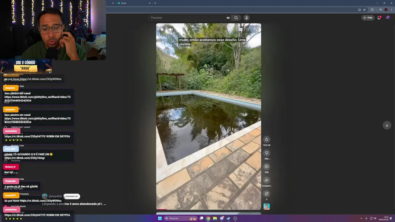The height and width of the screenshot is (222, 395).
Task: Click the install-app icon in address bar
Action: click(x=359, y=10)
